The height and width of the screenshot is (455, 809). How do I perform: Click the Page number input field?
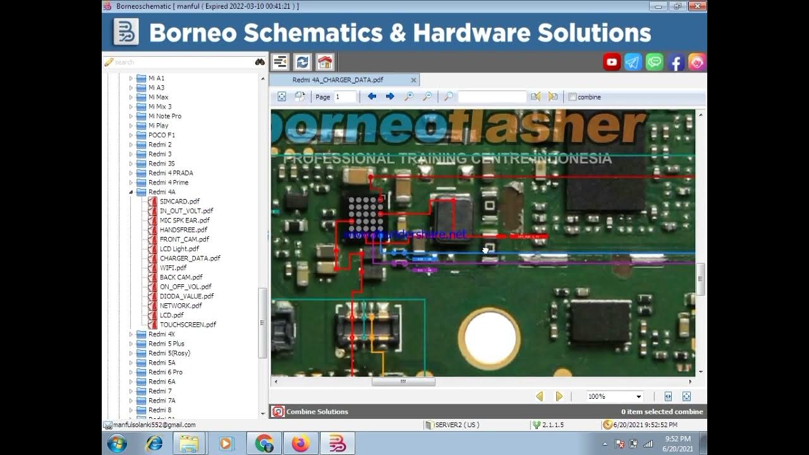click(345, 97)
